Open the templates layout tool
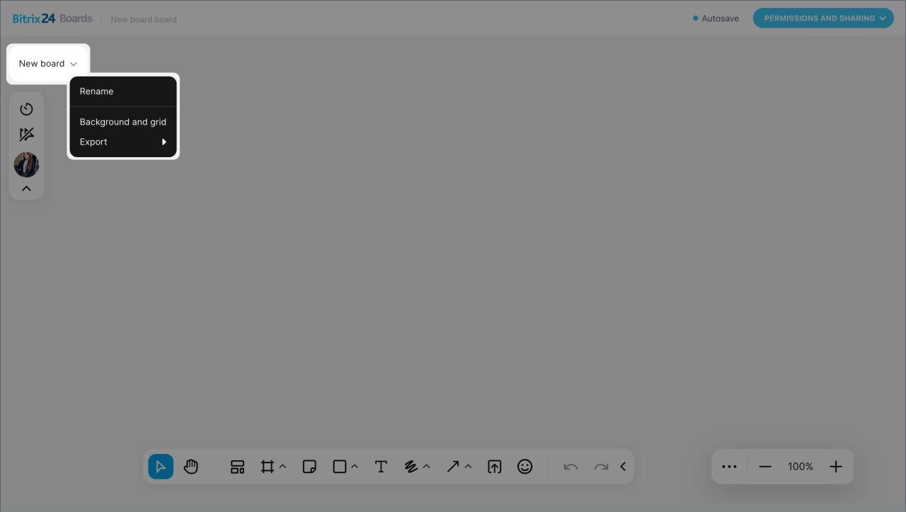Image resolution: width=906 pixels, height=512 pixels. point(237,467)
